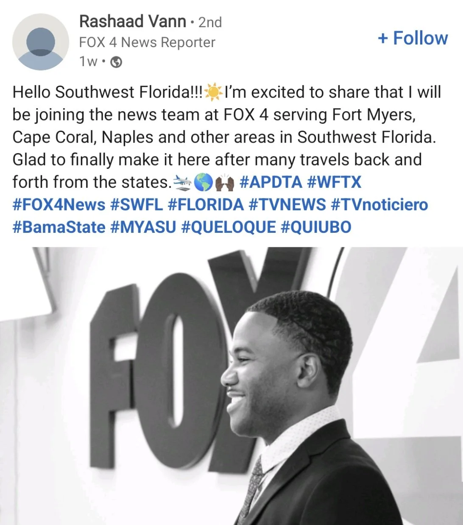View the black and white post photo
This screenshot has width=463, height=525.
click(x=231, y=386)
